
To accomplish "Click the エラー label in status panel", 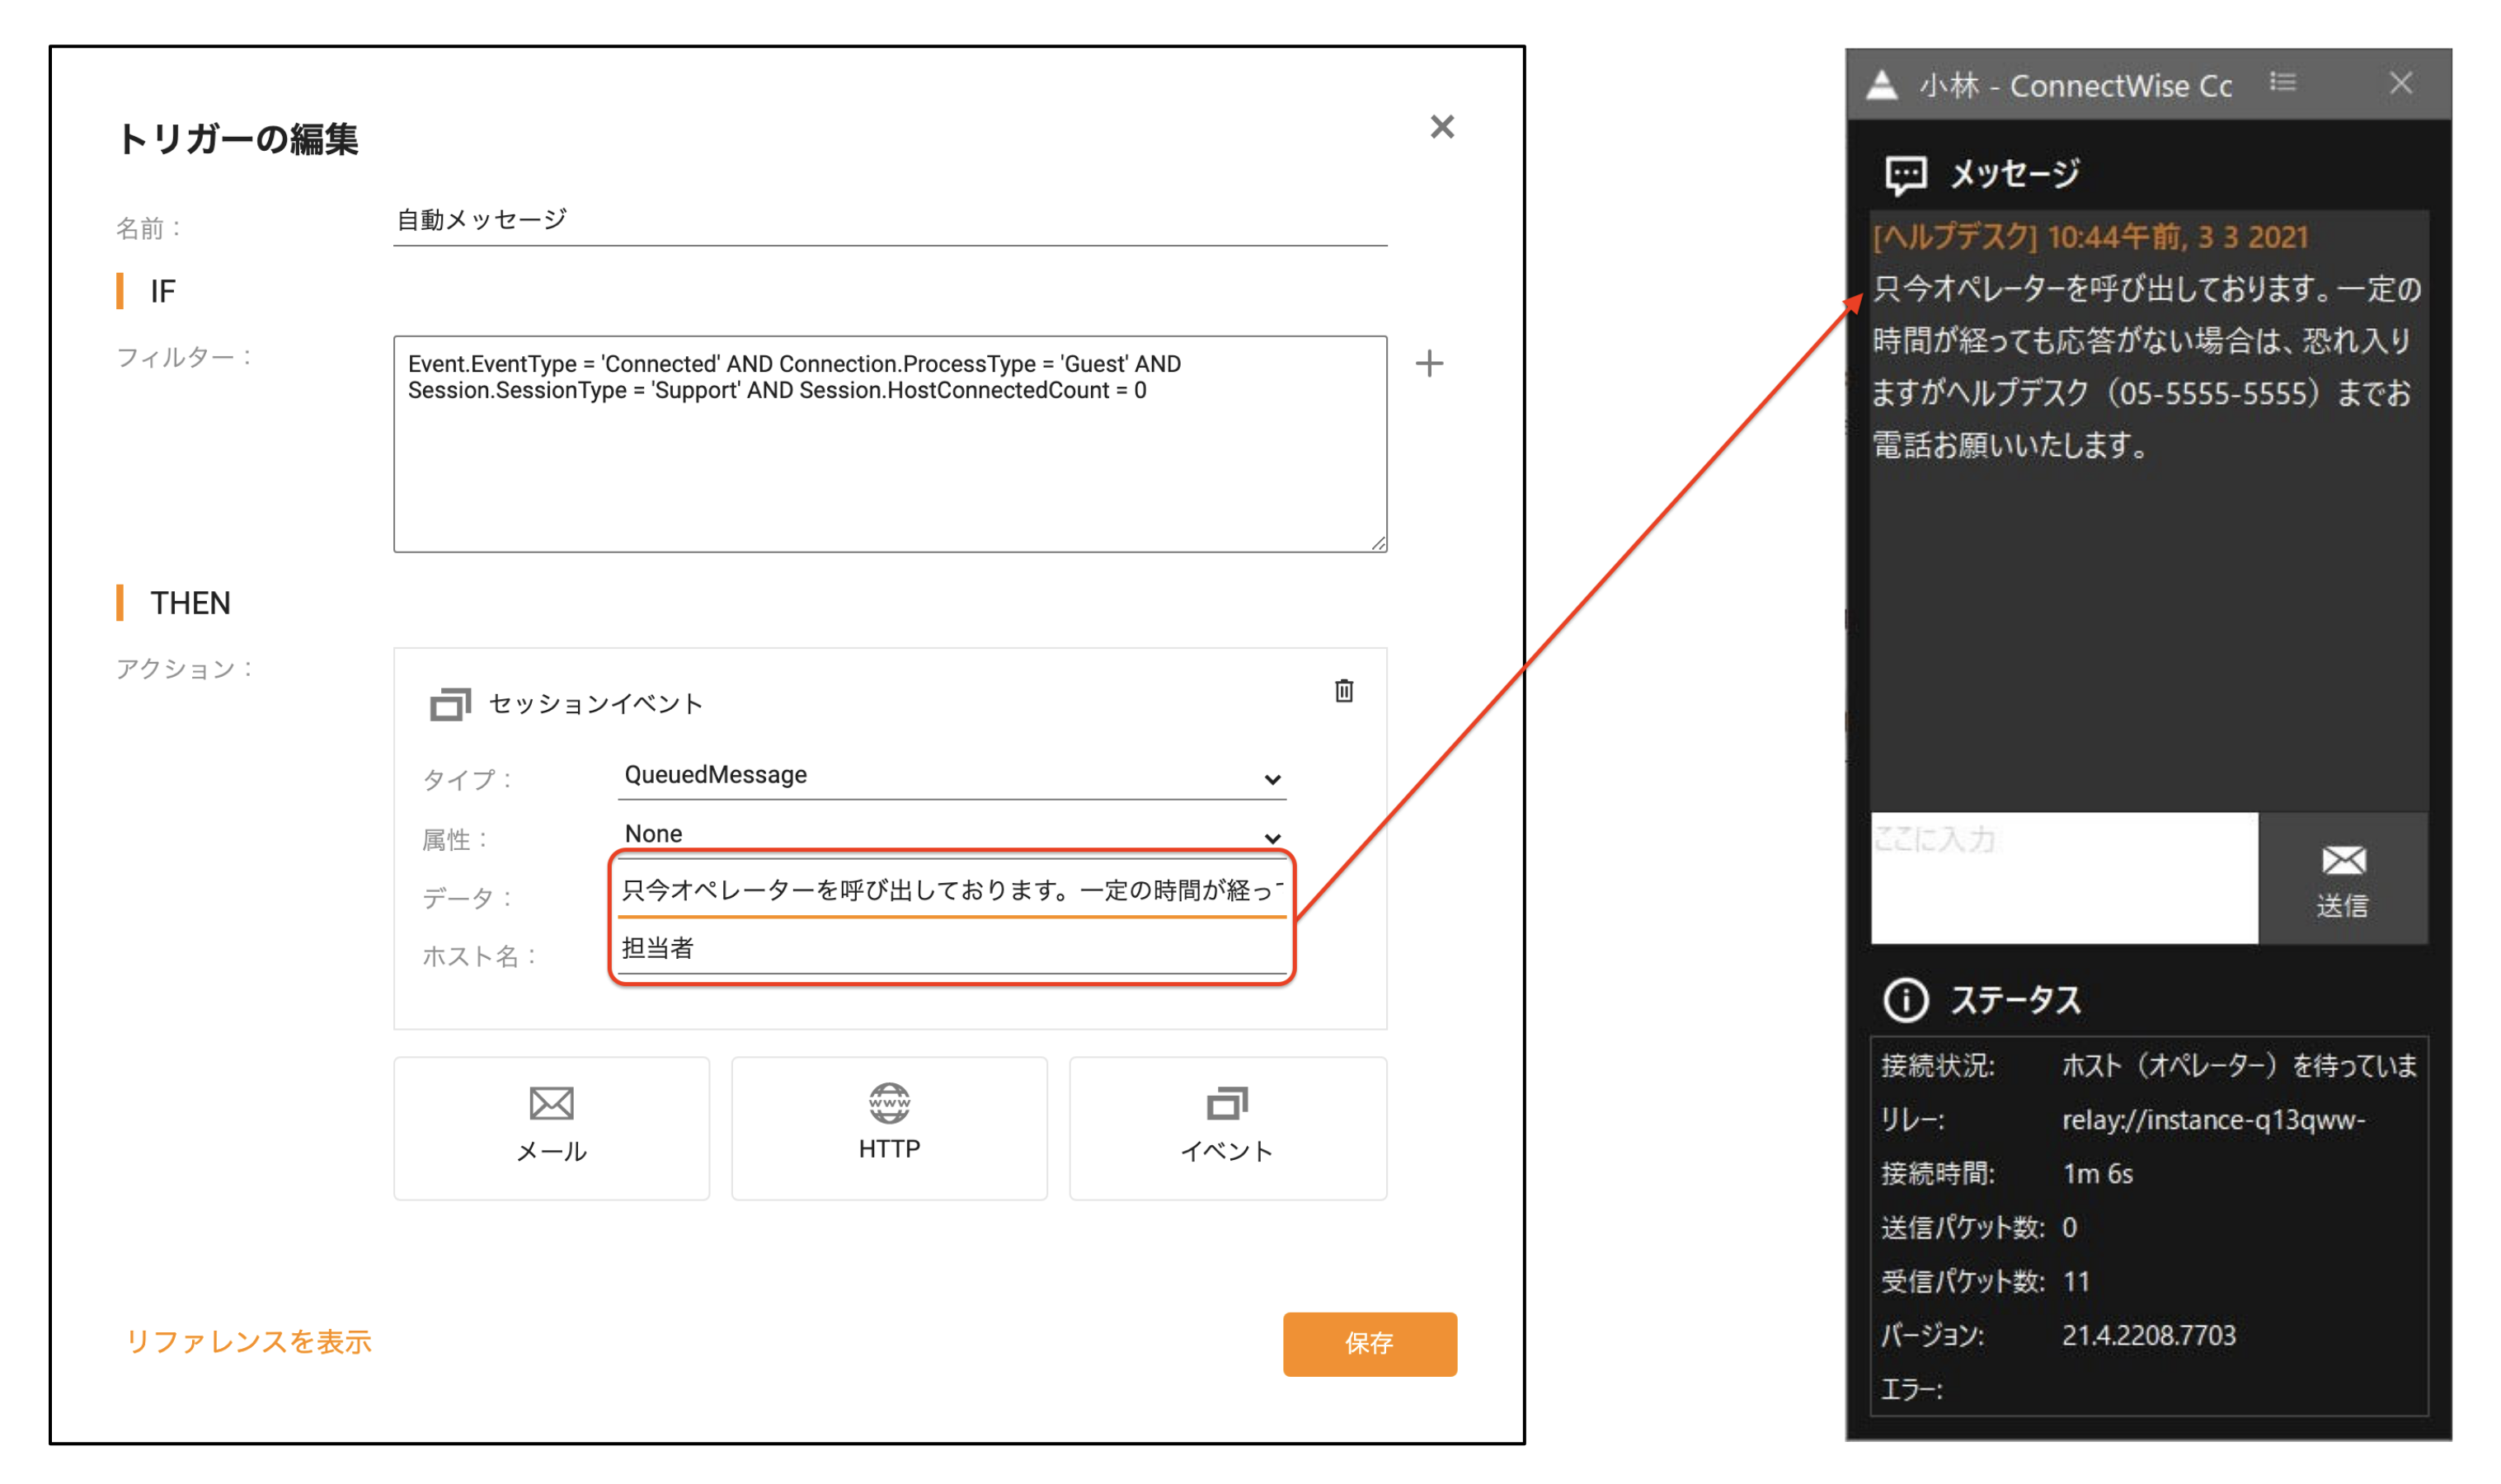I will click(1911, 1389).
